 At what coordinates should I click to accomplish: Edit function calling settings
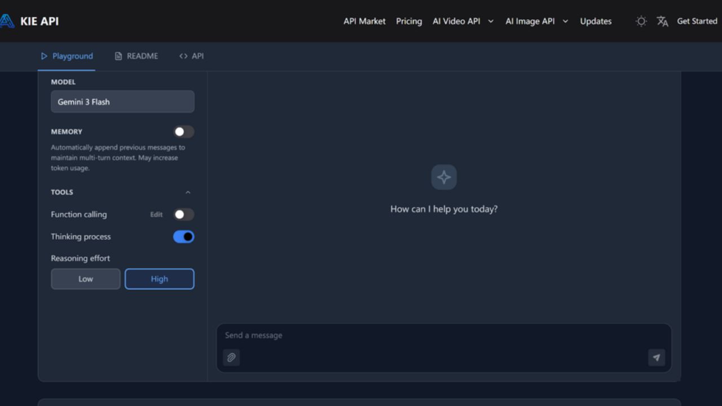pos(156,215)
